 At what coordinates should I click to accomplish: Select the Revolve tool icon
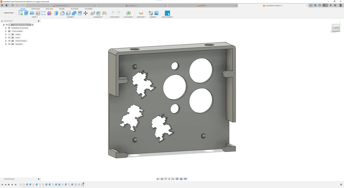32,13
